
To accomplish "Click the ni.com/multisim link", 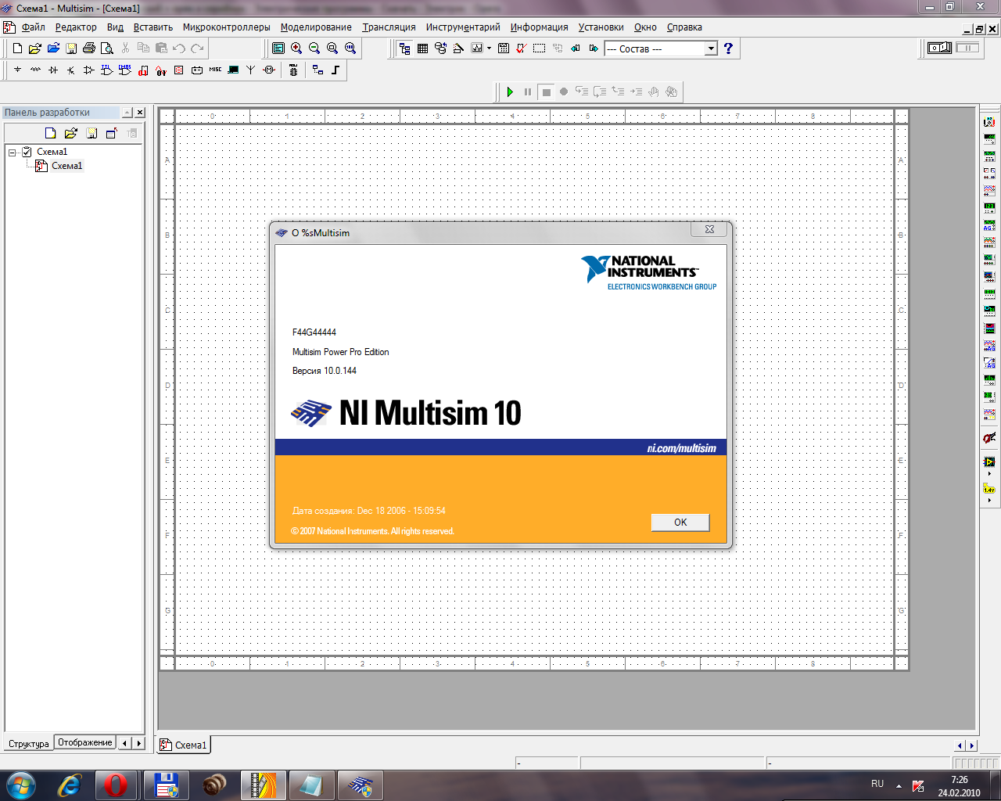I will click(x=681, y=448).
